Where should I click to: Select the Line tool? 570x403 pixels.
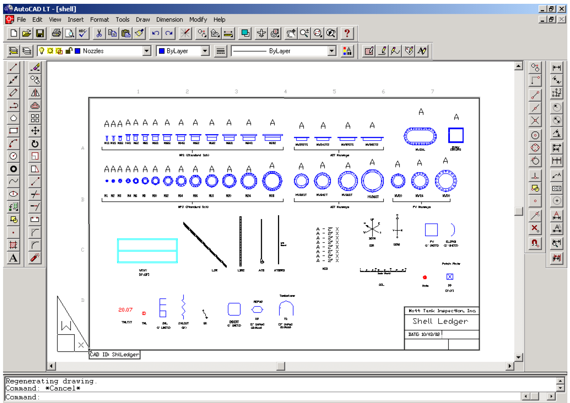[13, 67]
